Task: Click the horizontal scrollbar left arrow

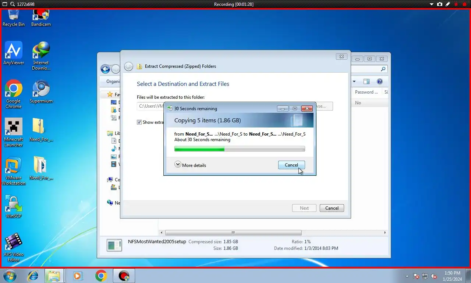Action: [x=161, y=233]
